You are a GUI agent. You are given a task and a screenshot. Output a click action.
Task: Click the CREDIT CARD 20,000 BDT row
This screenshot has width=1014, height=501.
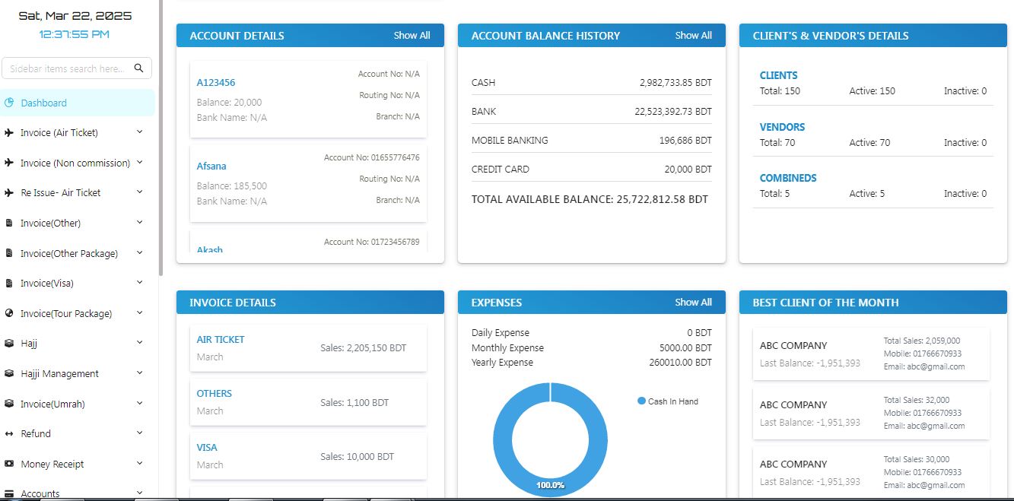click(x=592, y=169)
